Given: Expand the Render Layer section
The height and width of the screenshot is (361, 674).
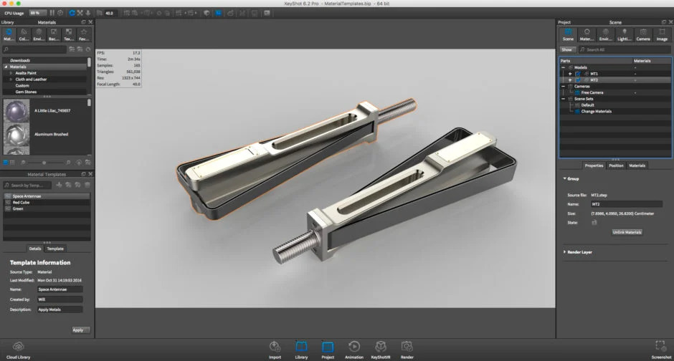Looking at the screenshot, I should point(564,252).
